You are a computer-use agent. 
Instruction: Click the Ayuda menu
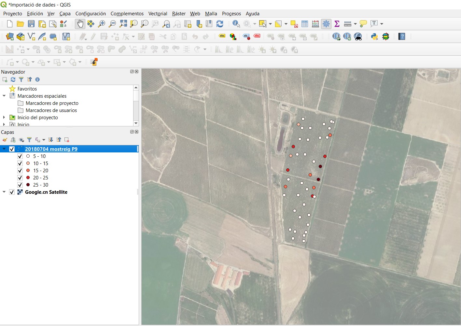coord(252,14)
